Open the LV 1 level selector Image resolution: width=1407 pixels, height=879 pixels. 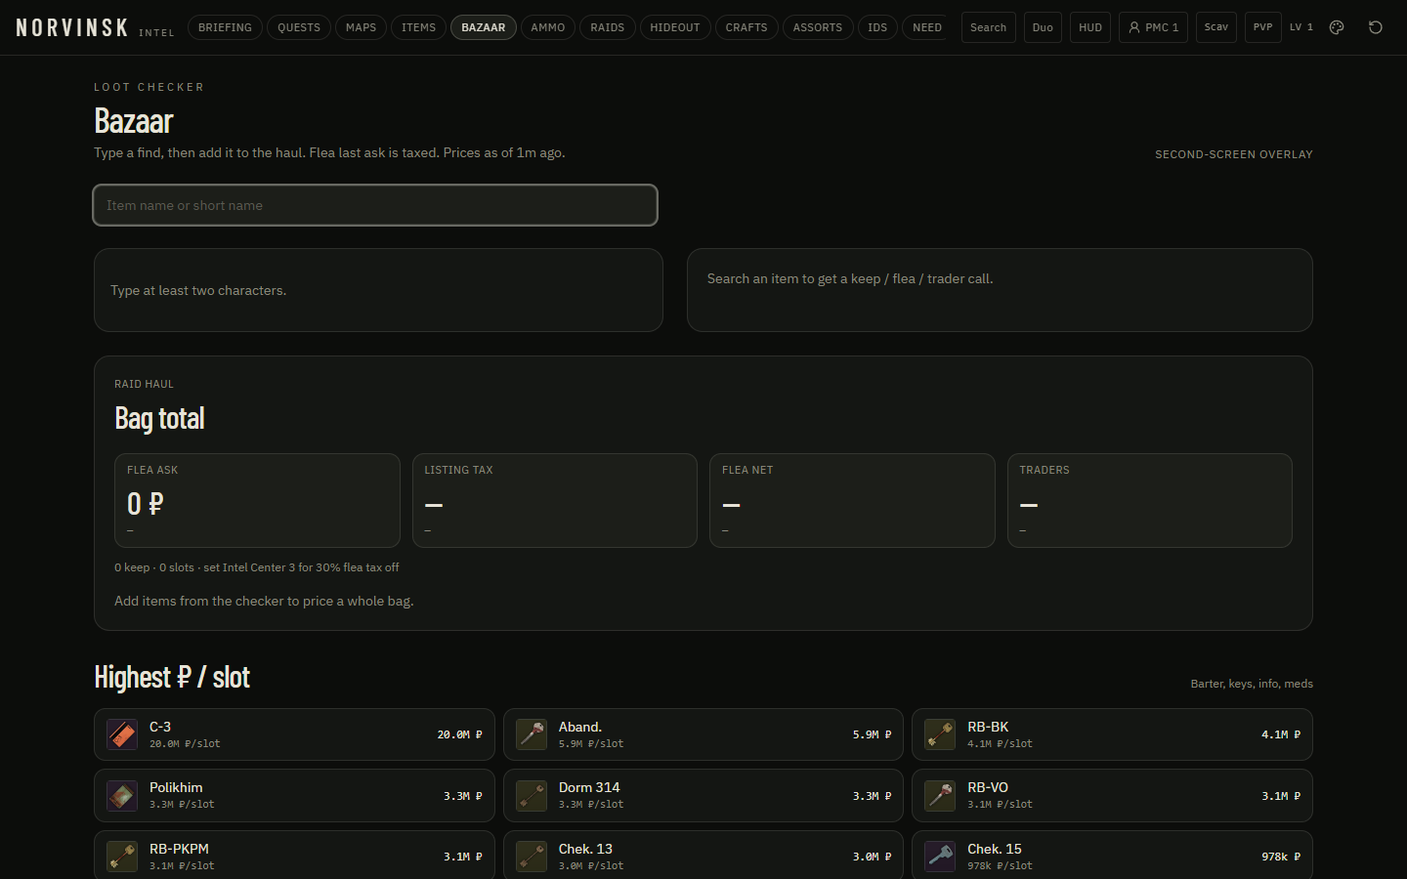pyautogui.click(x=1301, y=27)
